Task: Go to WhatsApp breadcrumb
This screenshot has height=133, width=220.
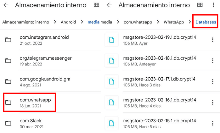Action: pos(174,22)
